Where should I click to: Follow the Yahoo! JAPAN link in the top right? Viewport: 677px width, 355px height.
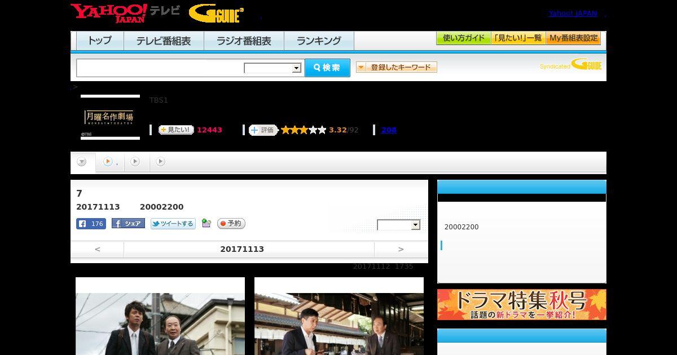point(573,14)
